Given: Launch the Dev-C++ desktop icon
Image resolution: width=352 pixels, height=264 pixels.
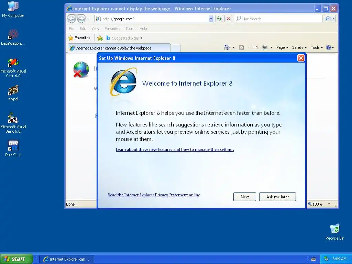Looking at the screenshot, I should (13, 148).
